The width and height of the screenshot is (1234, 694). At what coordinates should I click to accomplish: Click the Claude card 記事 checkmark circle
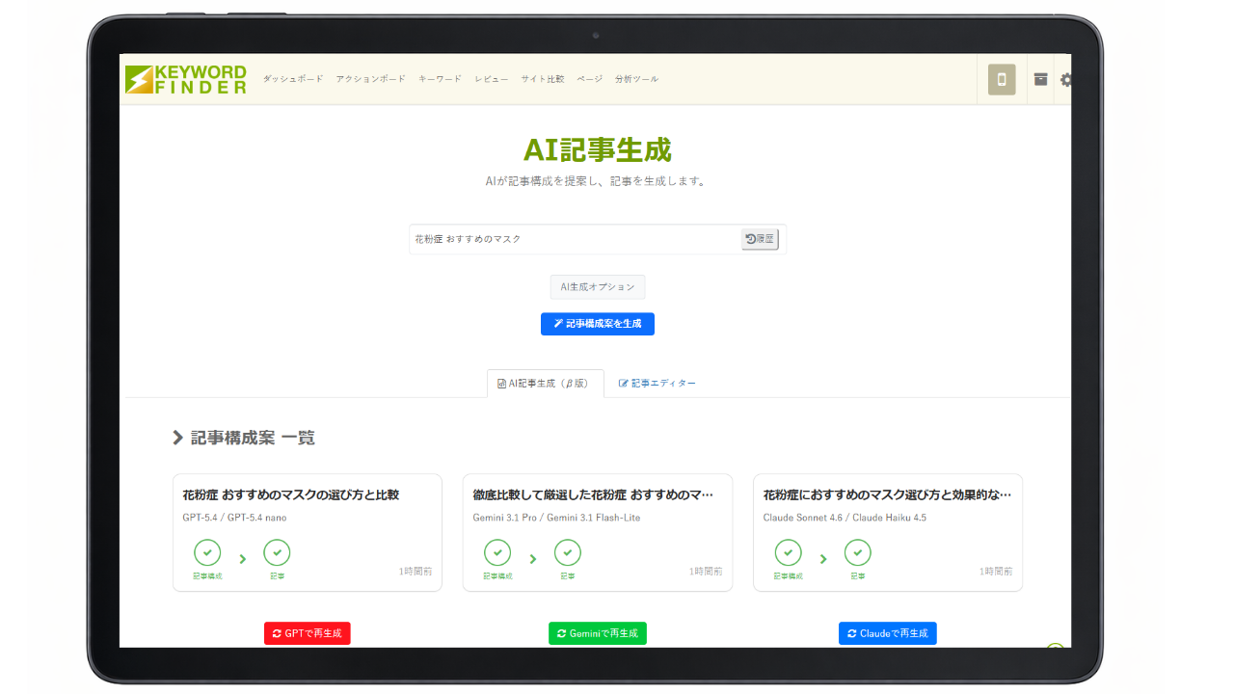(858, 552)
